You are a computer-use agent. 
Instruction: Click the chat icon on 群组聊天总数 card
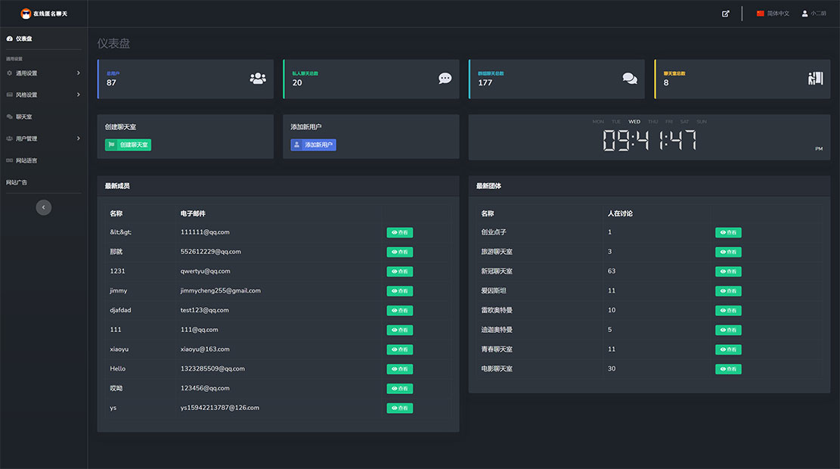[x=630, y=79]
